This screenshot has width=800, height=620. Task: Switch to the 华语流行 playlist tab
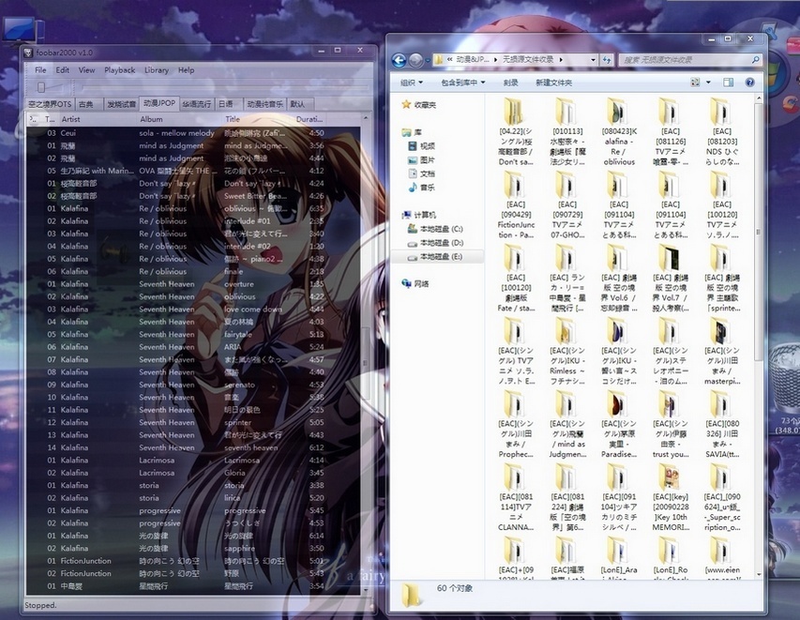coord(196,104)
